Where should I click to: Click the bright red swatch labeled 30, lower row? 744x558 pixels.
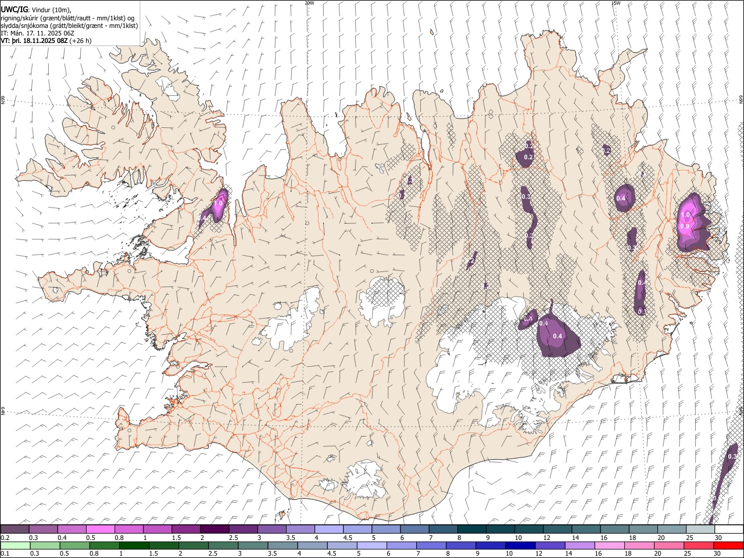pyautogui.click(x=728, y=546)
